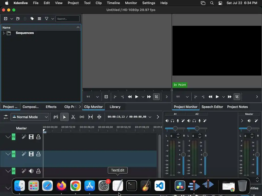
Task: Click the Ripple tool icon
Action: pyautogui.click(x=99, y=117)
